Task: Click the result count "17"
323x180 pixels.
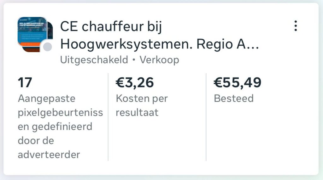Action: coord(25,83)
